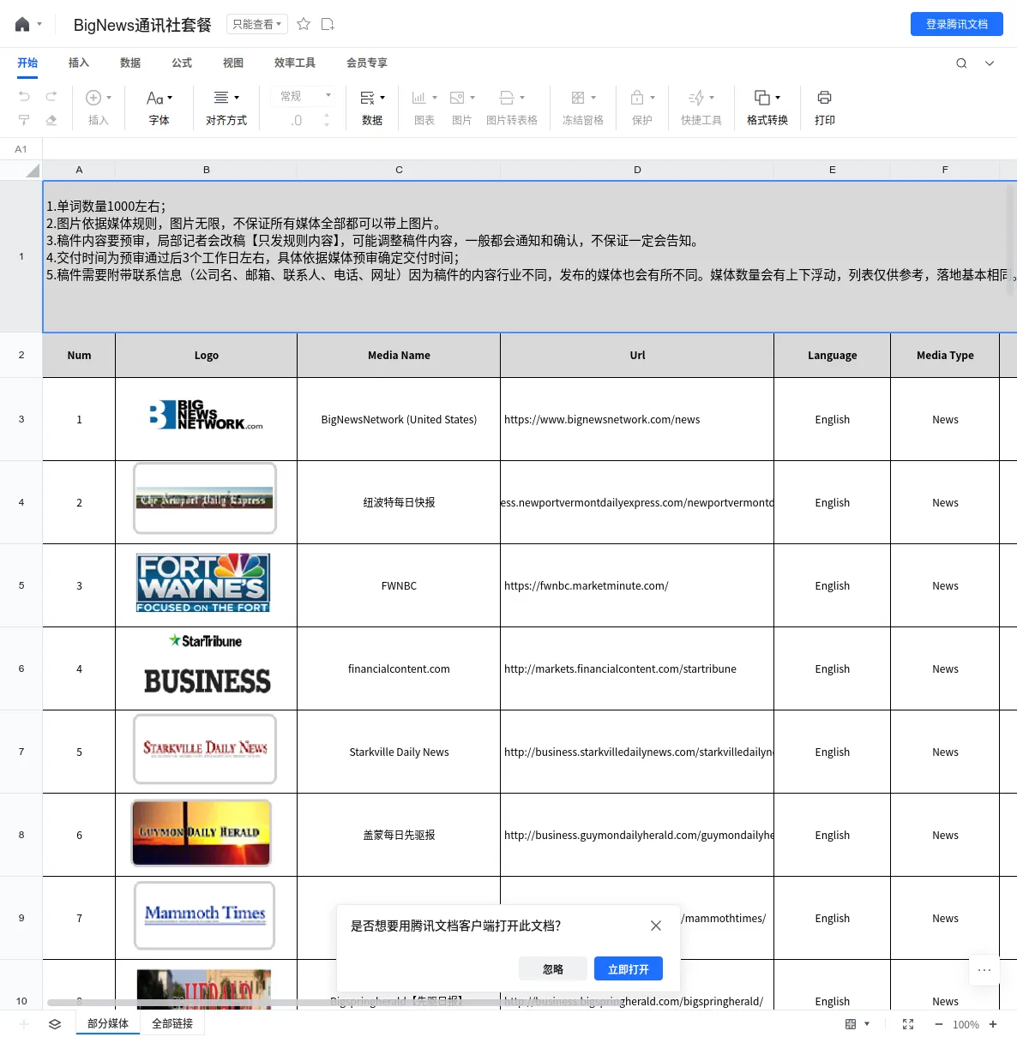Click the 打印 printer icon
Screen dimensions: 1017x1037
(824, 98)
